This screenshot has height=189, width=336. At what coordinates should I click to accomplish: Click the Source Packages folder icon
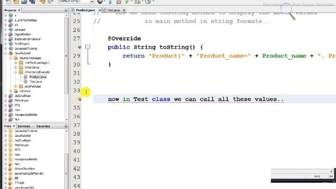coord(16,58)
